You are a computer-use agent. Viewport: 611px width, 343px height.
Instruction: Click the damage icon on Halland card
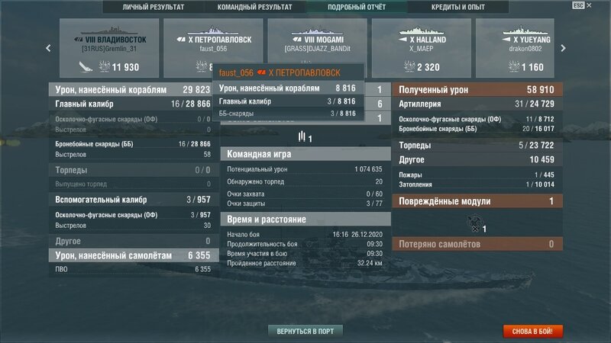pyautogui.click(x=409, y=66)
